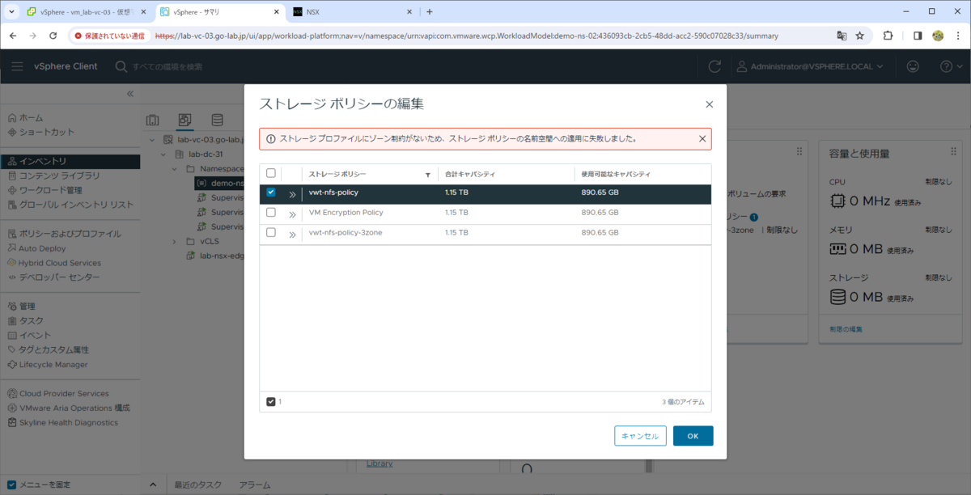This screenshot has width=971, height=495.
Task: Select the lab-nsx-edge tree item
Action: [214, 256]
